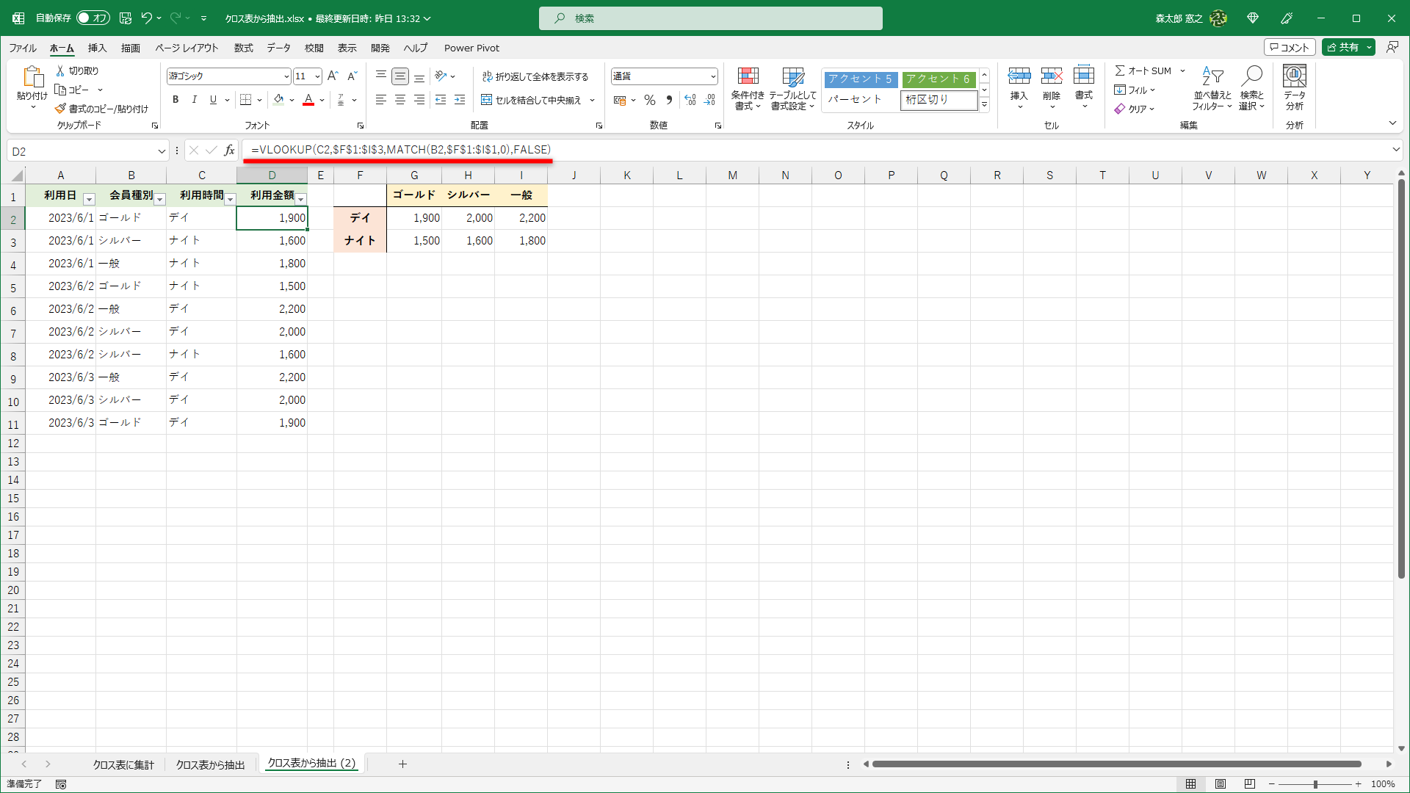Open conditional formatting (条件付き書式)
Screen dimensions: 1410x793
tap(748, 88)
